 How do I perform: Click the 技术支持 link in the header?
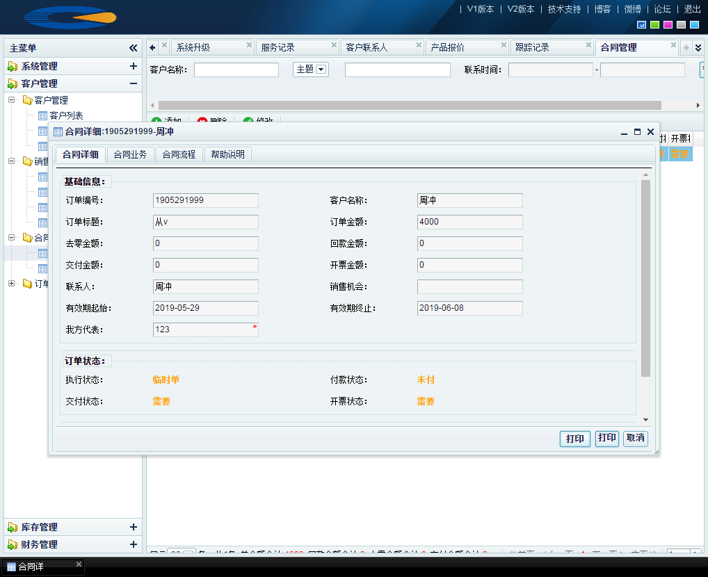[x=564, y=9]
